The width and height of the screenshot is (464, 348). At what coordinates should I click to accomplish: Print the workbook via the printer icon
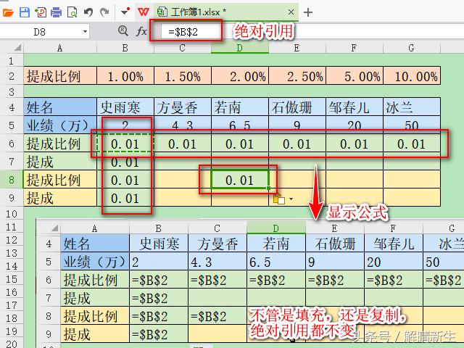click(57, 12)
